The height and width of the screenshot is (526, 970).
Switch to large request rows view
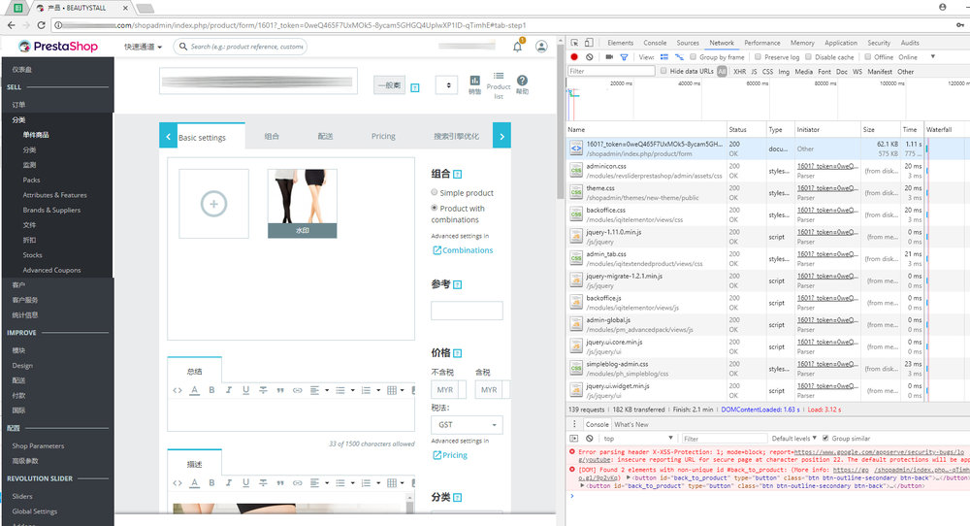click(x=663, y=57)
